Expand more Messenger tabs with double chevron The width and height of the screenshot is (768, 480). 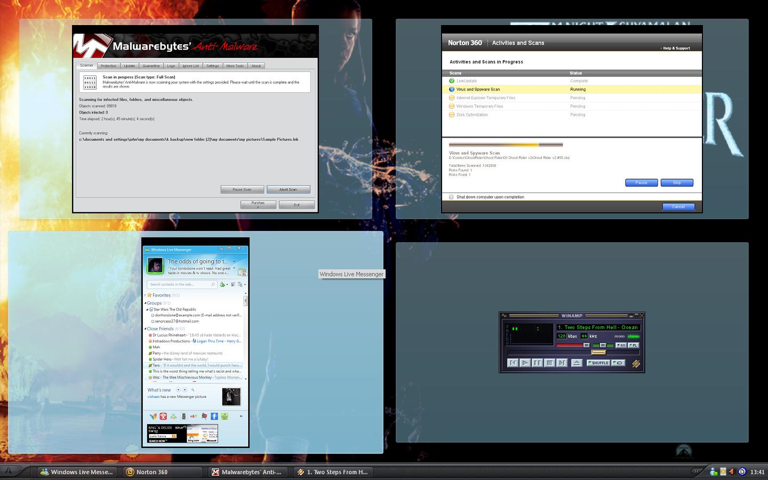click(x=241, y=417)
